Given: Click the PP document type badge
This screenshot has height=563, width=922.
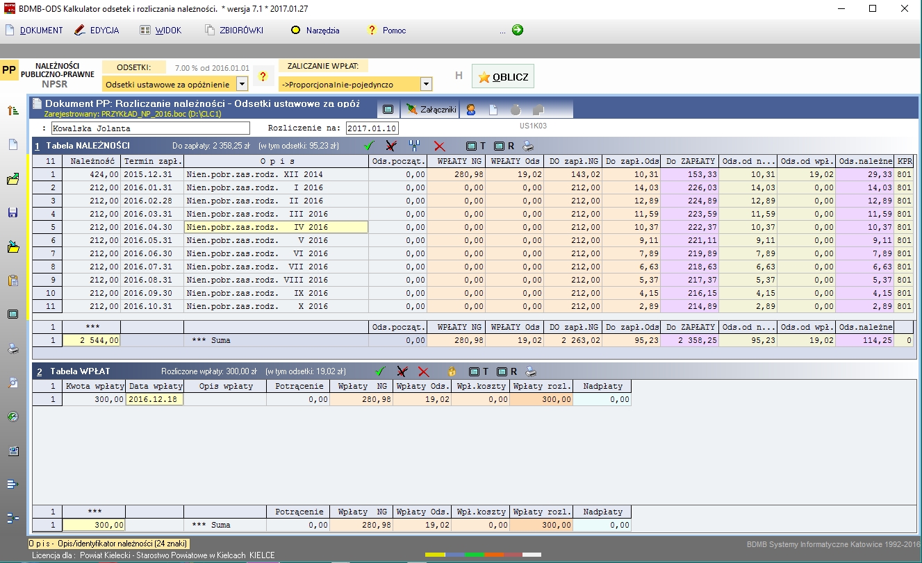Looking at the screenshot, I should click(x=9, y=70).
